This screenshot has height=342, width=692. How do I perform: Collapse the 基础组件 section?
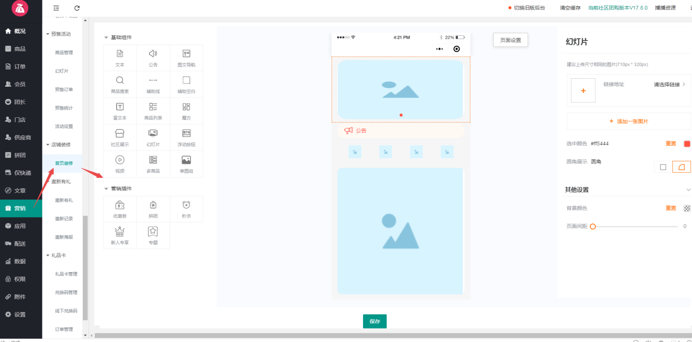click(x=107, y=37)
